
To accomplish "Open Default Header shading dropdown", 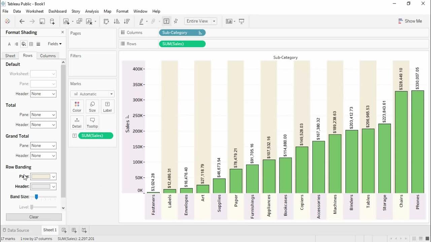I will [43, 94].
